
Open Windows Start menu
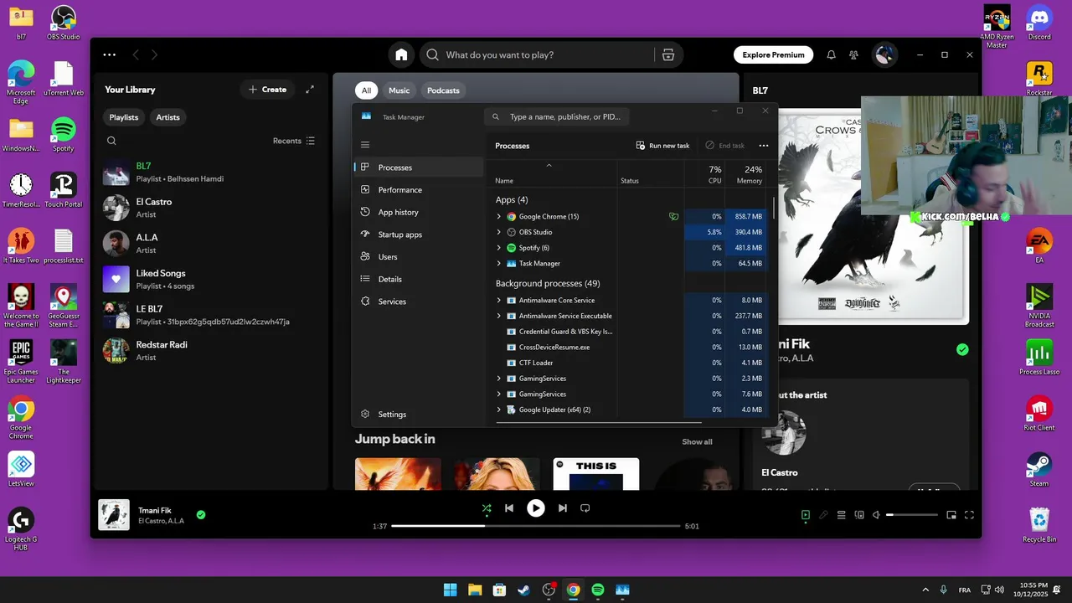(x=450, y=590)
